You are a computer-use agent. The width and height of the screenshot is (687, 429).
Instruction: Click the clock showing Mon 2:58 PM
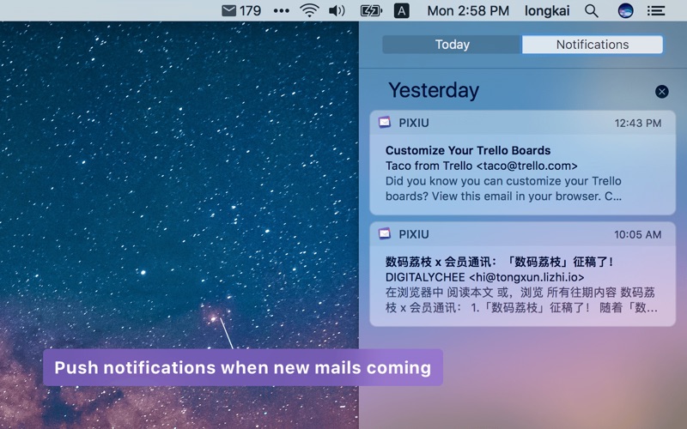(468, 10)
